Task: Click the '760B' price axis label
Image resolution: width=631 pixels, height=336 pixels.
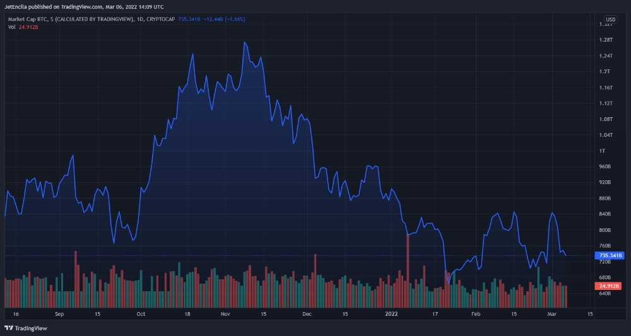Action: [x=605, y=246]
